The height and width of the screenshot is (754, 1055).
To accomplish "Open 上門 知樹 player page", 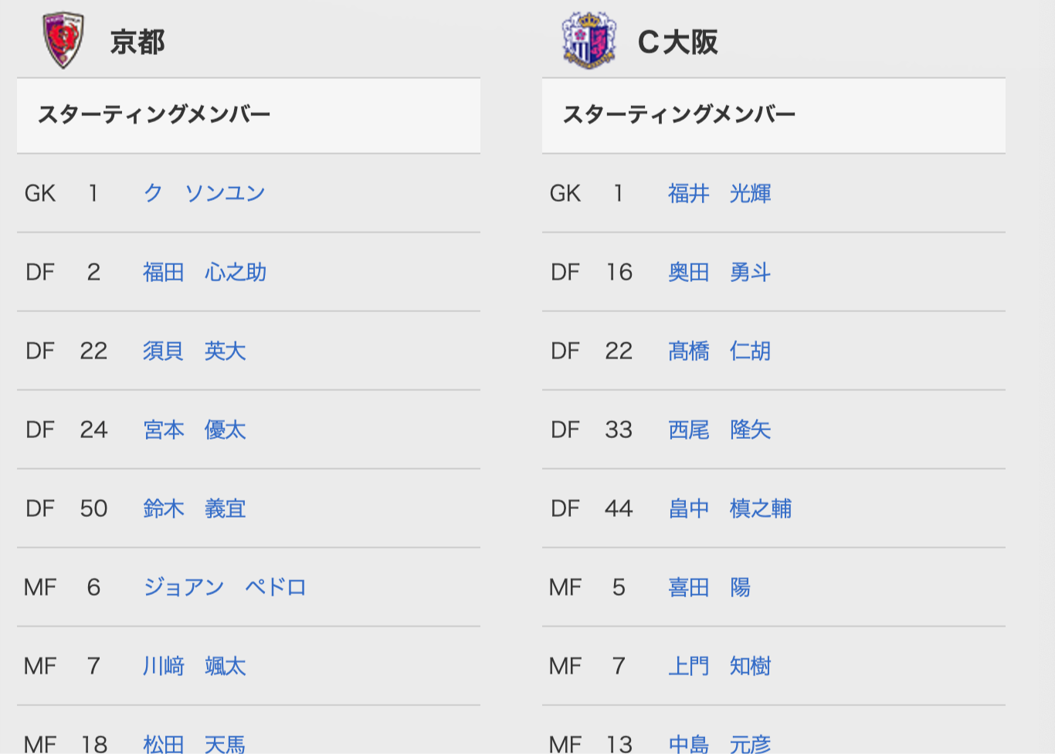I will (x=720, y=666).
